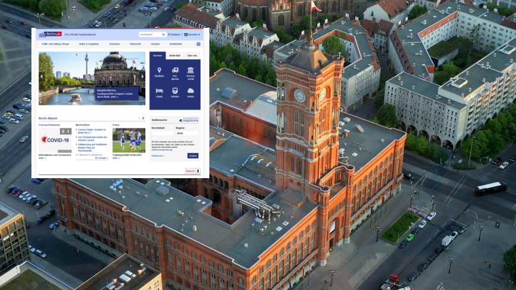Open BerlinFinder menu
The height and width of the screenshot is (290, 516).
click(176, 44)
